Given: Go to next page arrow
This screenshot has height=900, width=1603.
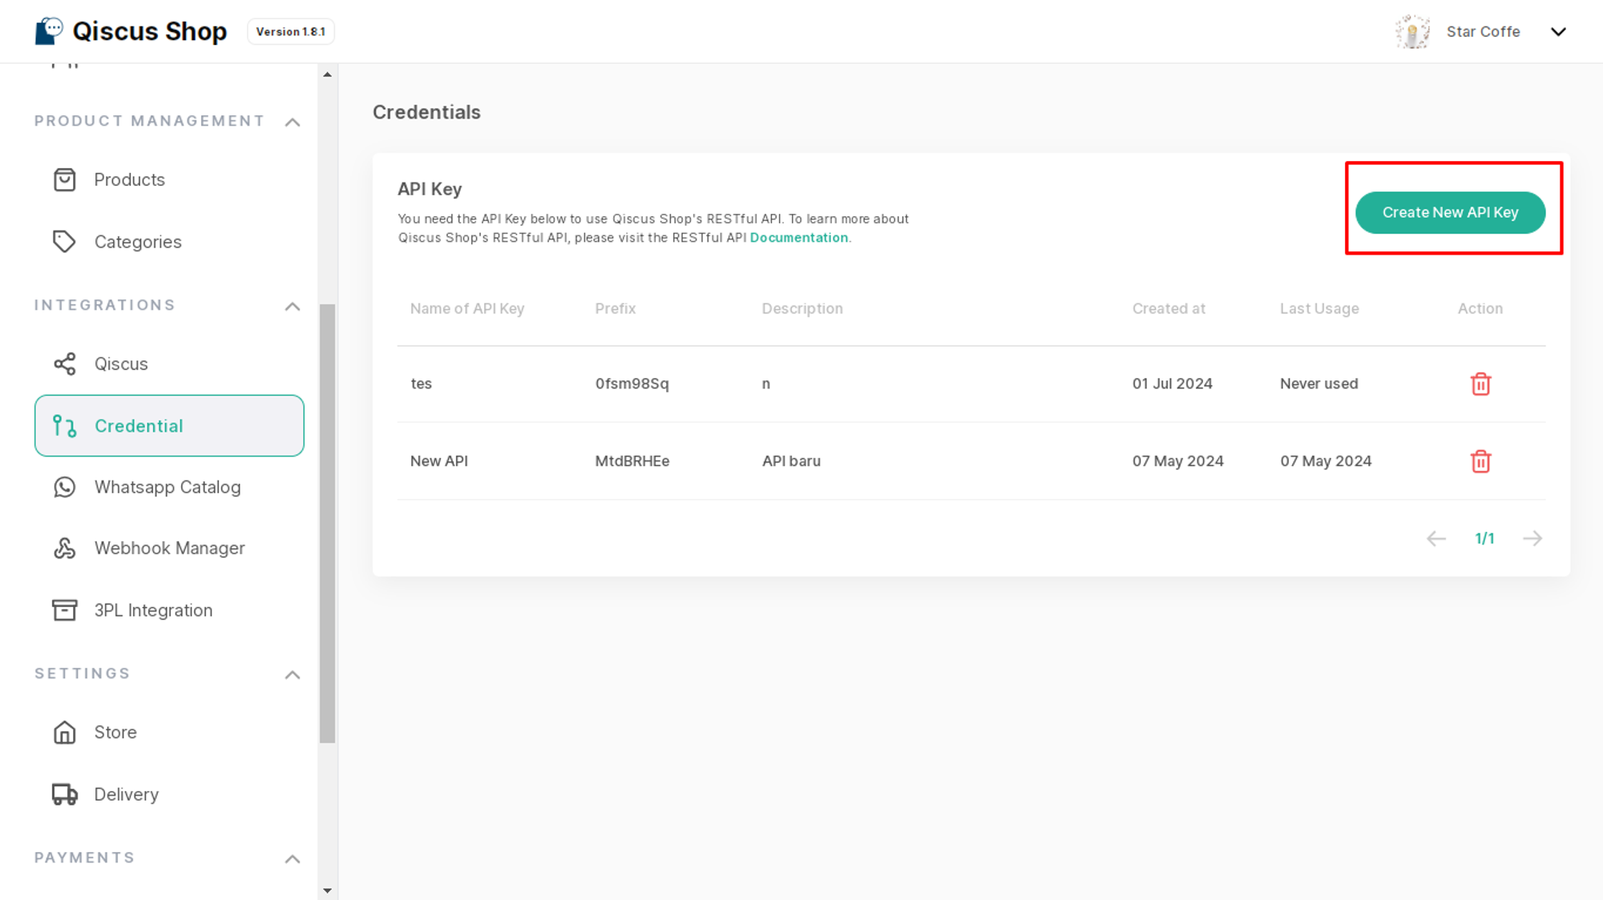Looking at the screenshot, I should tap(1532, 538).
